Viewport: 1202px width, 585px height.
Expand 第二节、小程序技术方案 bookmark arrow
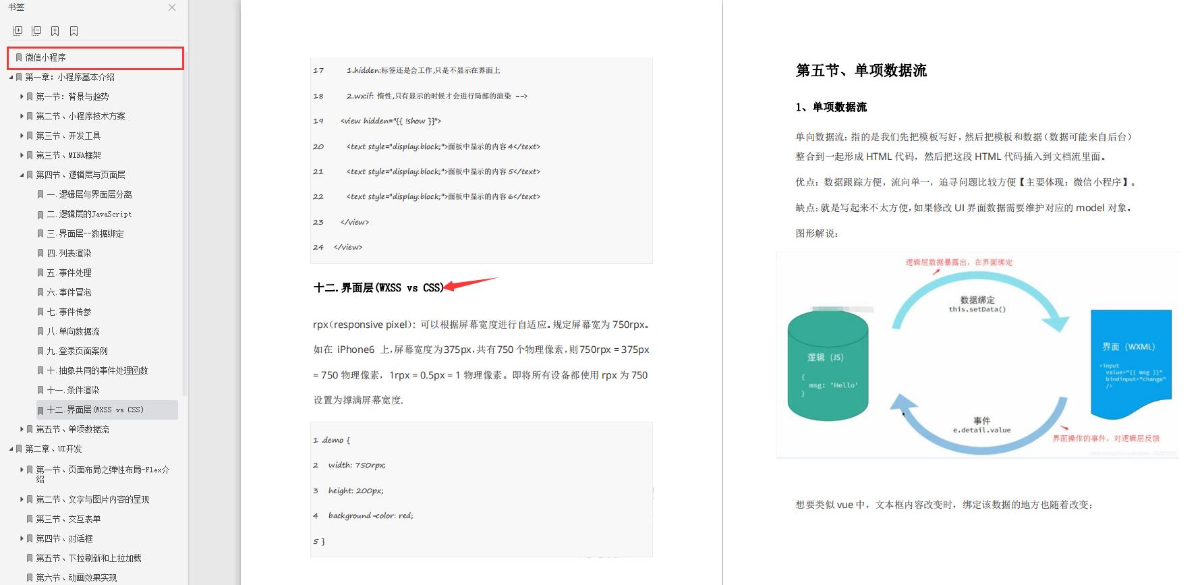pos(22,117)
